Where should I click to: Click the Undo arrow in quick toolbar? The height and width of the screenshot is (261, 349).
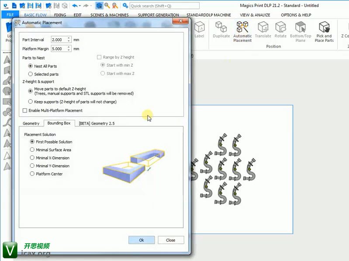point(75,6)
